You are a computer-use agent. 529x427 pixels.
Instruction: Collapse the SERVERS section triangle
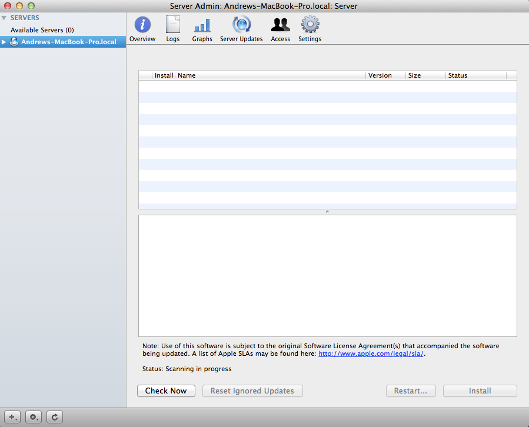4,18
